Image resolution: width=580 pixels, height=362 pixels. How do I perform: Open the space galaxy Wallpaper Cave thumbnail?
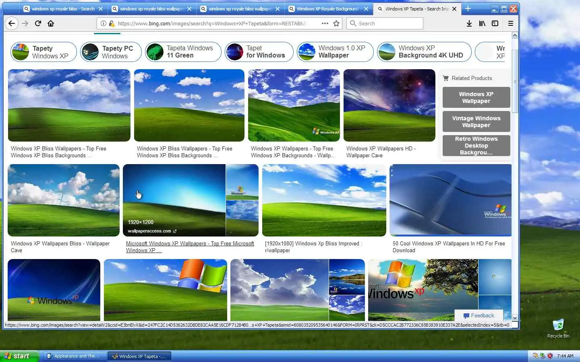[389, 105]
